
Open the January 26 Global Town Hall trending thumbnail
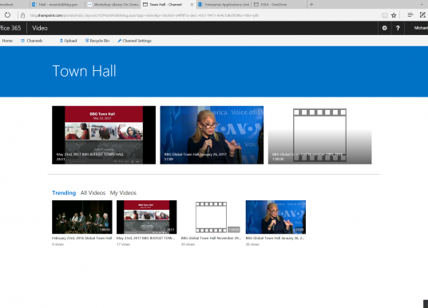275,217
